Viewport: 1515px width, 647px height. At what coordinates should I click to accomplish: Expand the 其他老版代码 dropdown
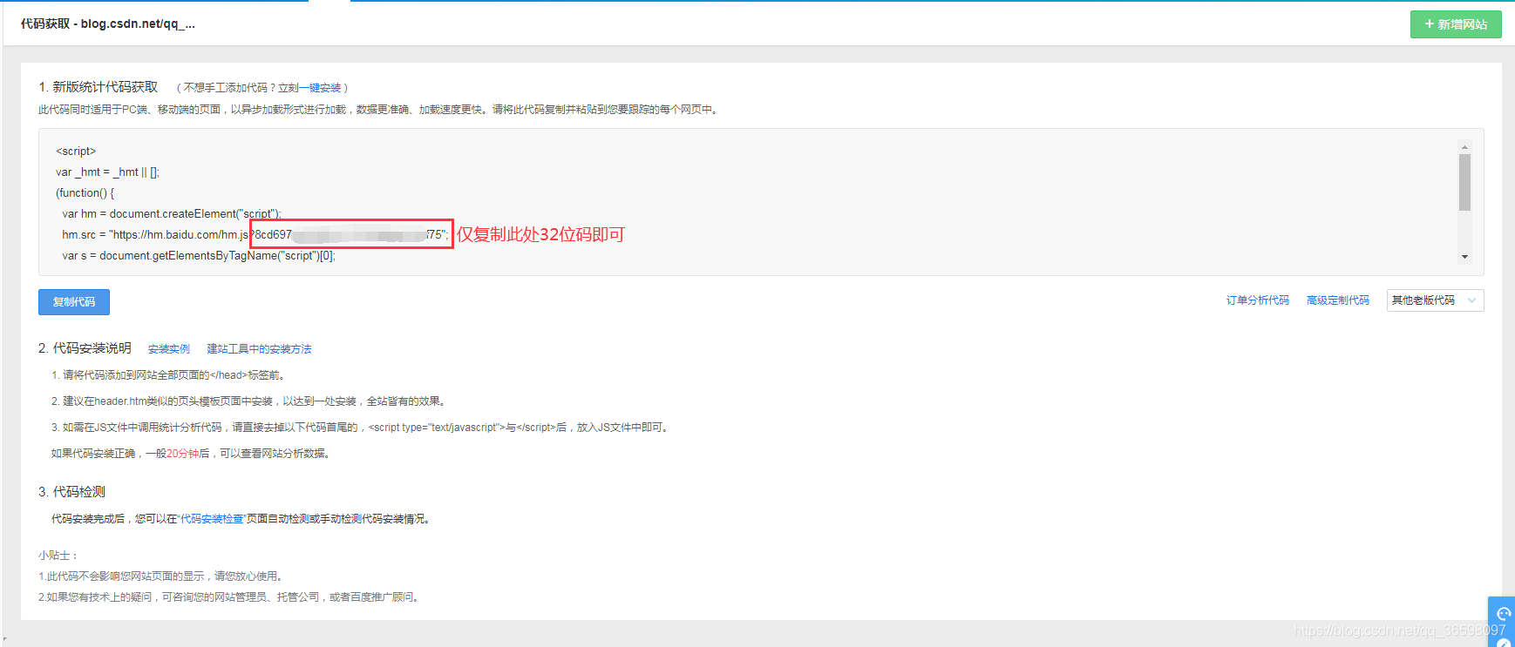[x=1435, y=300]
